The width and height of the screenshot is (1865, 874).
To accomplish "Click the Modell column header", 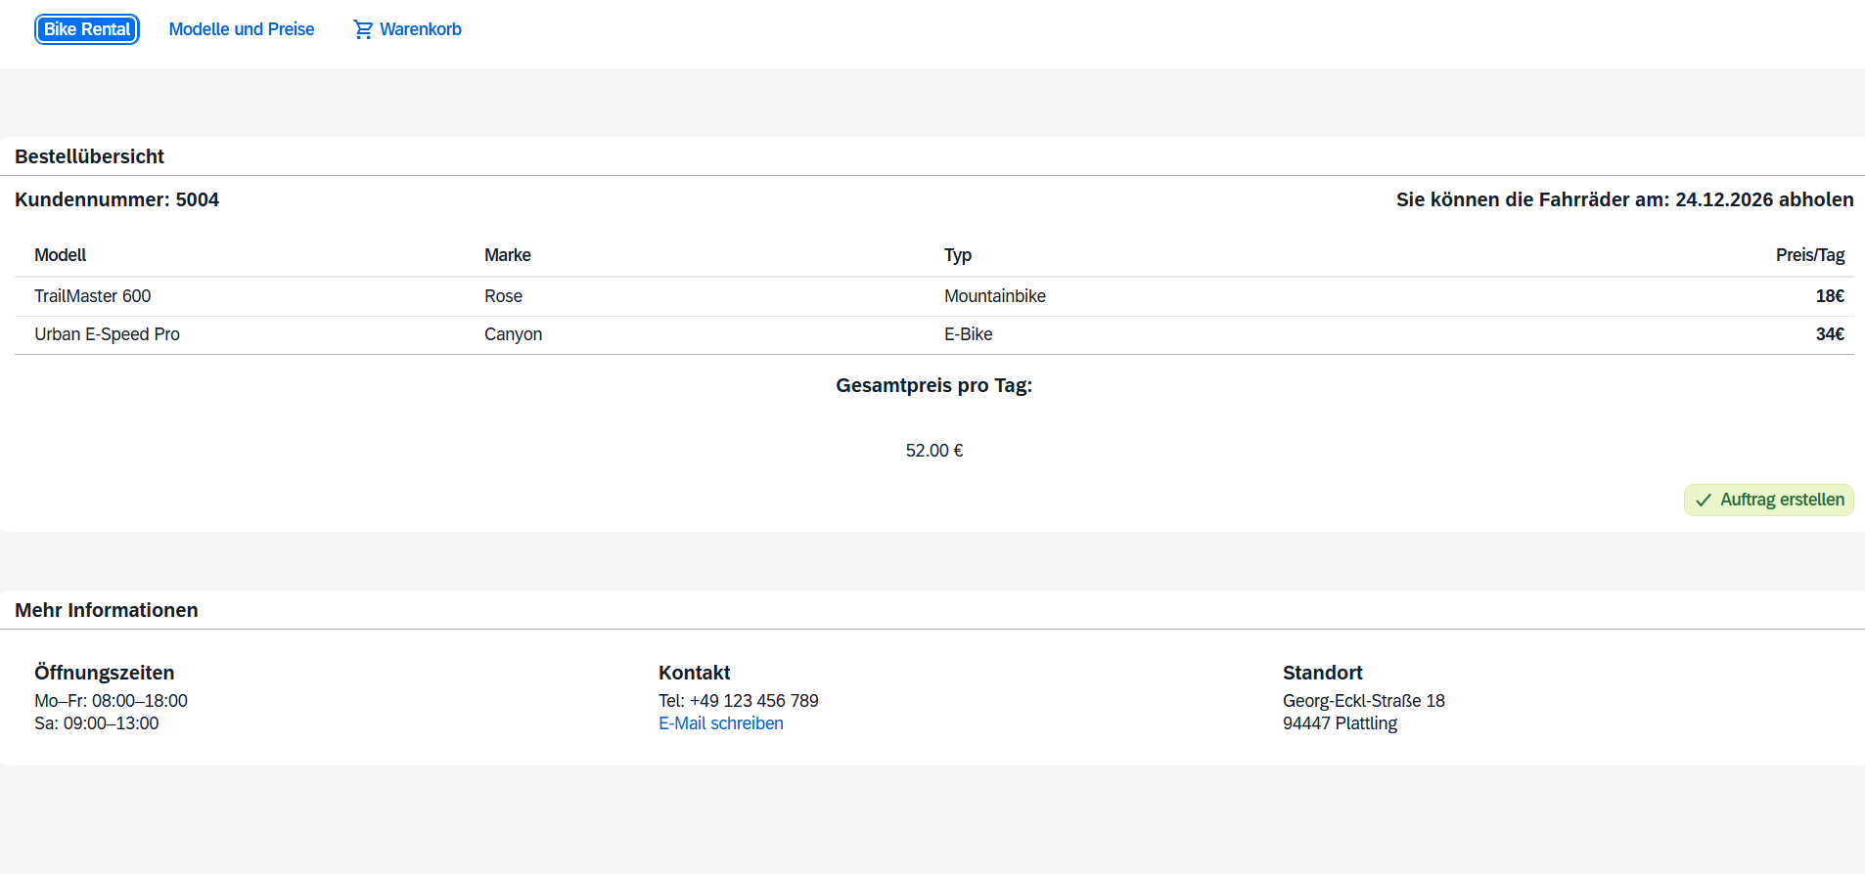I will 61,255.
